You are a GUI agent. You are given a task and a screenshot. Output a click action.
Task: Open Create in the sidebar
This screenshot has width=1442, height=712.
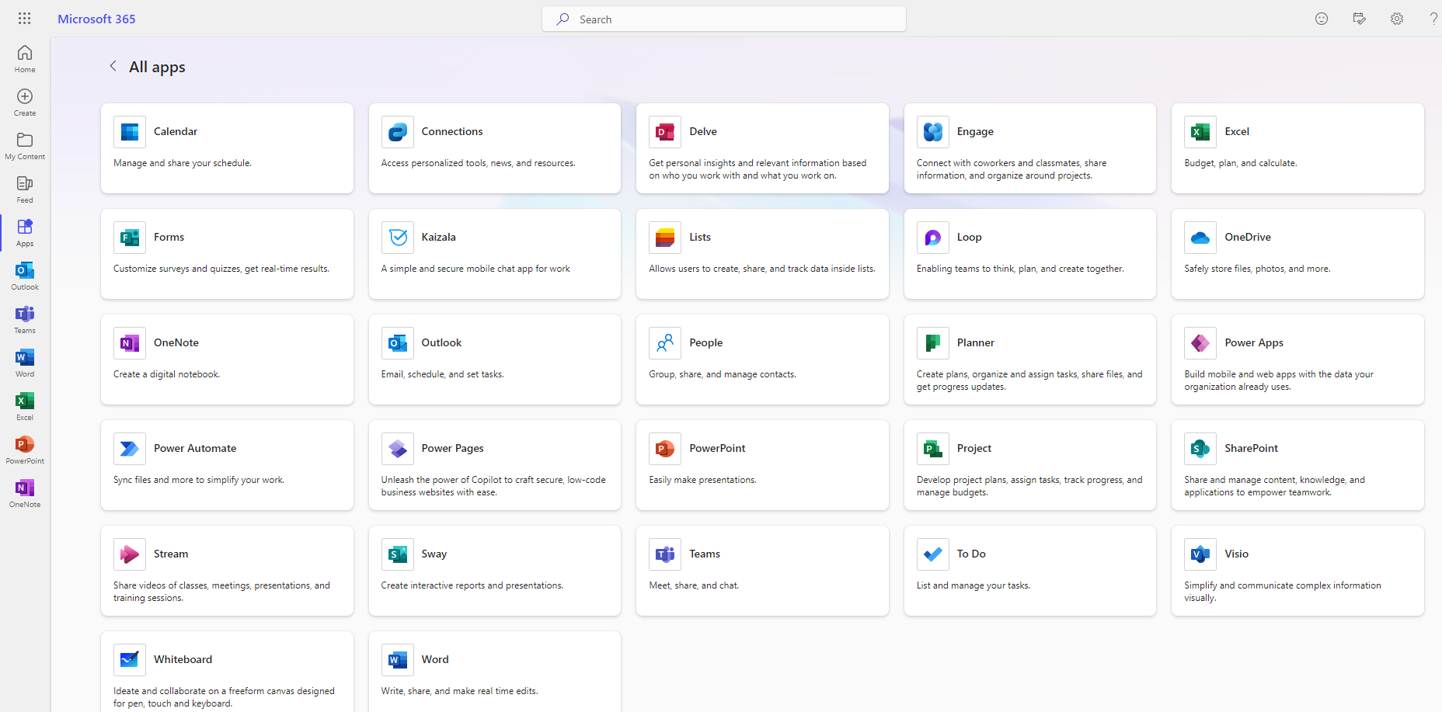tap(25, 102)
